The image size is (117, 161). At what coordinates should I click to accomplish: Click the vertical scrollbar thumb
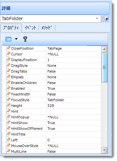[x=104, y=67]
